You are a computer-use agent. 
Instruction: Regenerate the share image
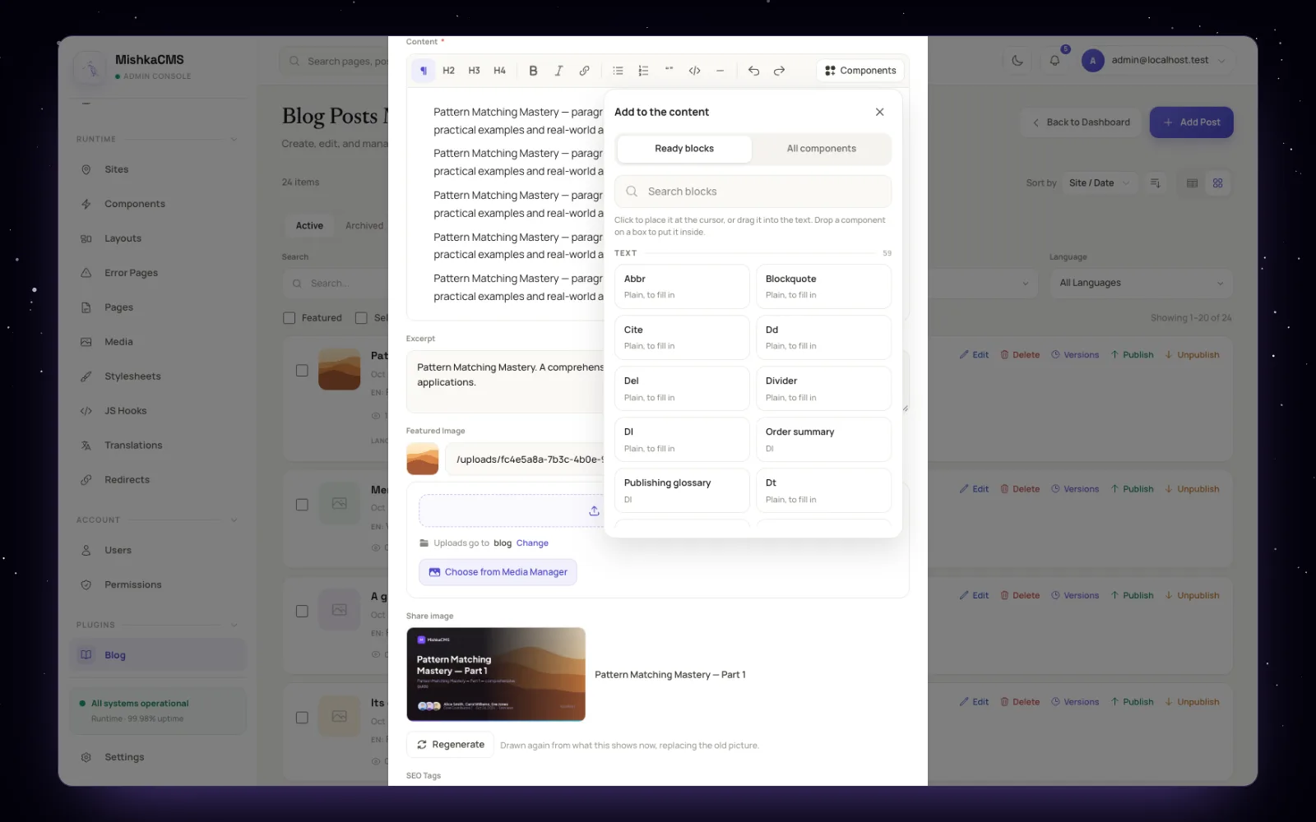tap(450, 745)
